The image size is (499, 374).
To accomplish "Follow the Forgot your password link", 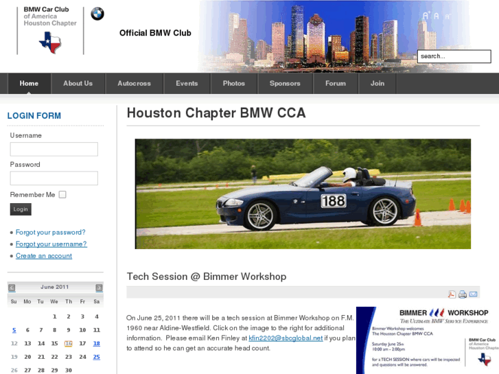I will pyautogui.click(x=51, y=233).
